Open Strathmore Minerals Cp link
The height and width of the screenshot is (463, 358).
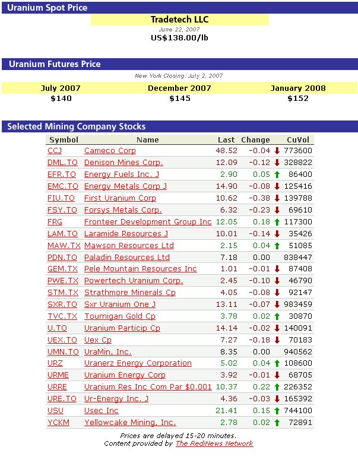point(130,292)
